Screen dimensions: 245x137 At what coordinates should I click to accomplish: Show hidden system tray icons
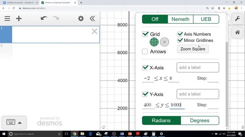click(x=212, y=134)
